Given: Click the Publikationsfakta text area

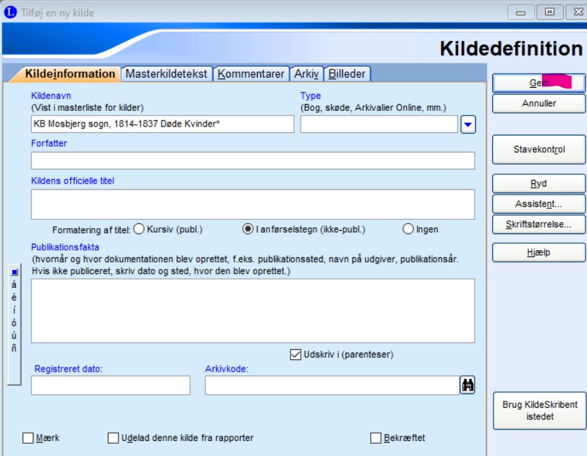Looking at the screenshot, I should click(253, 310).
